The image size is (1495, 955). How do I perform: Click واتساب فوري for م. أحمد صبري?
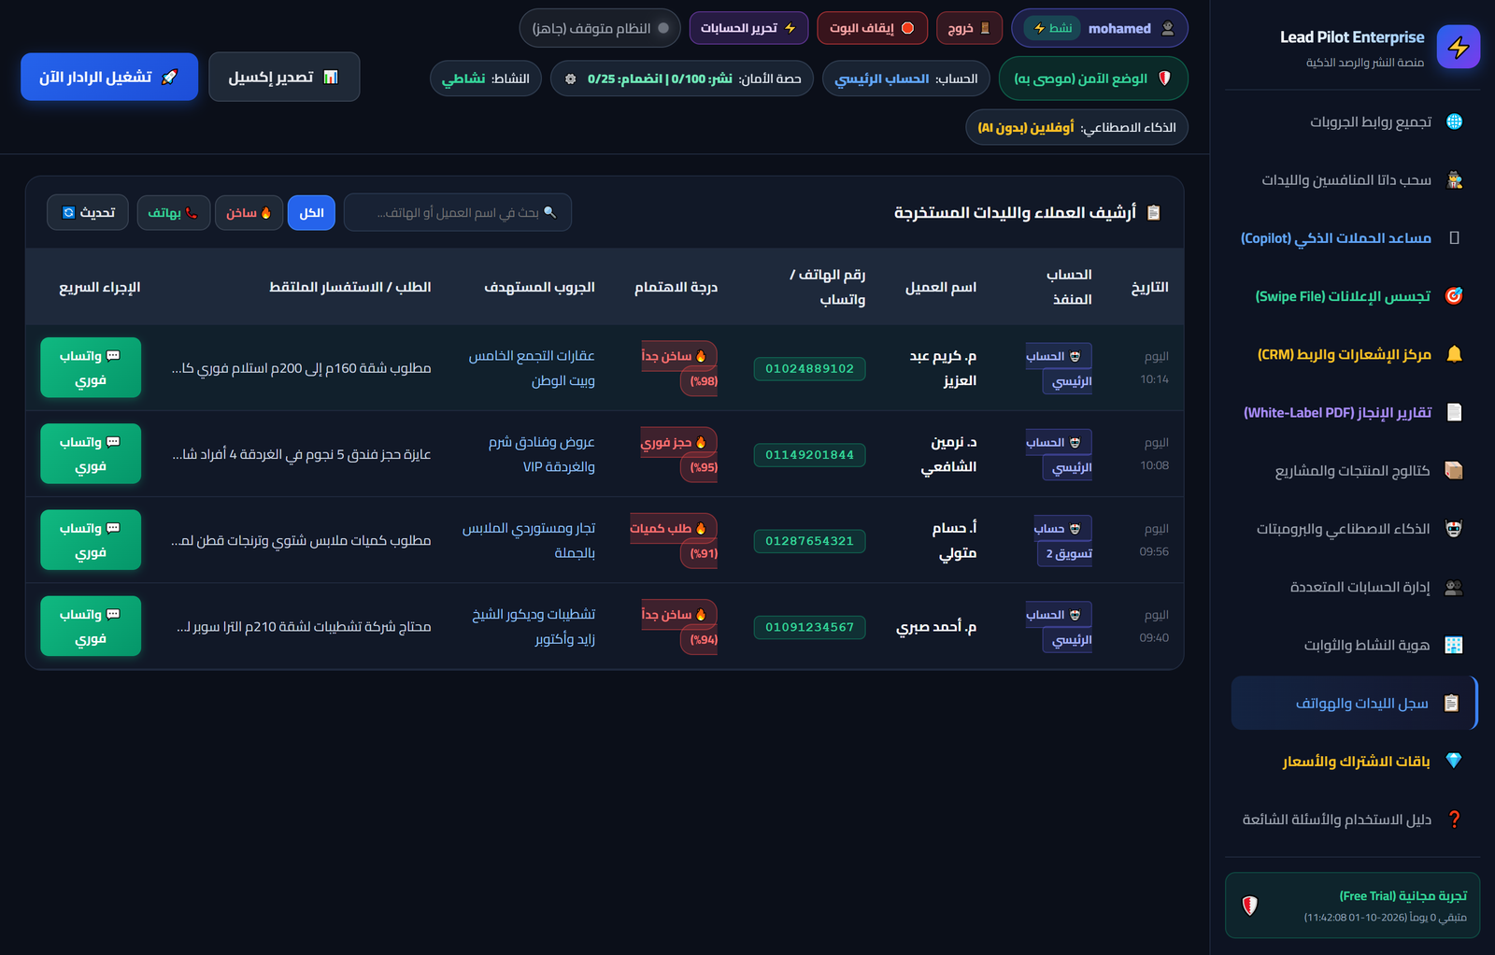pyautogui.click(x=91, y=626)
